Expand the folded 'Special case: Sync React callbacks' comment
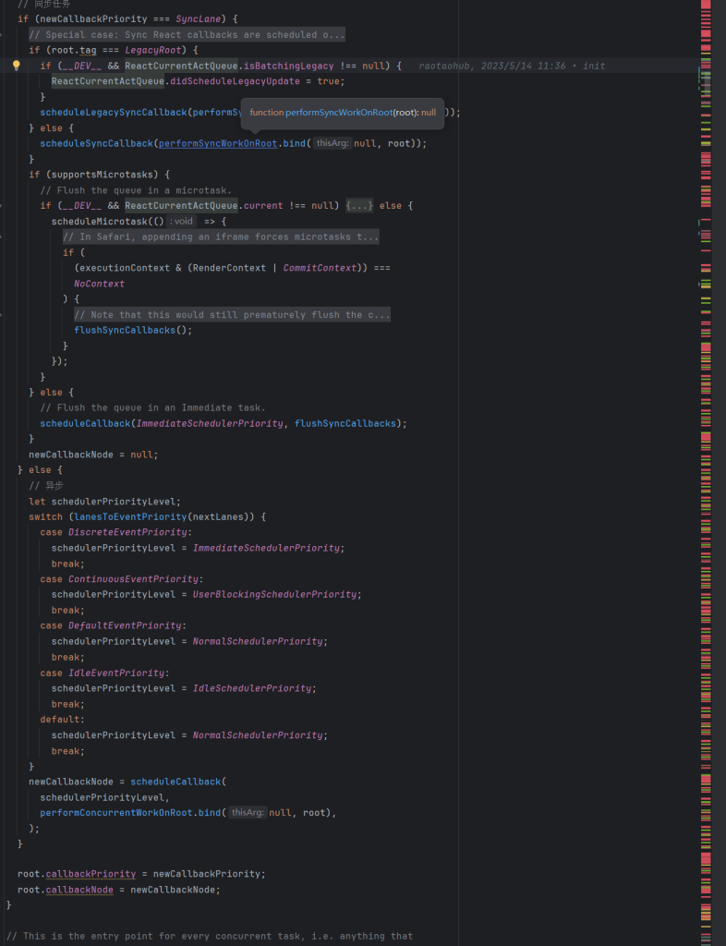The width and height of the screenshot is (726, 946). 187,35
